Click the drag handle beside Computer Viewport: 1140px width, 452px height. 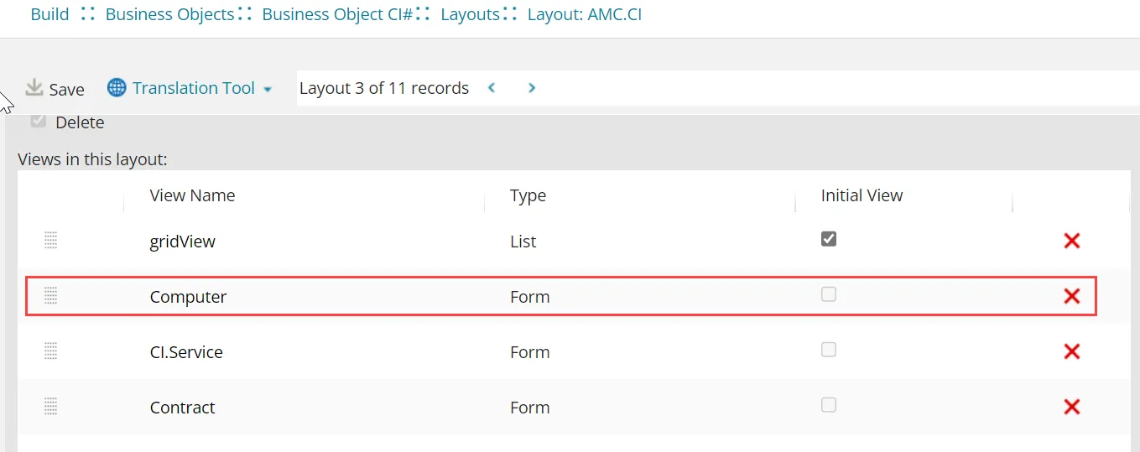point(50,295)
